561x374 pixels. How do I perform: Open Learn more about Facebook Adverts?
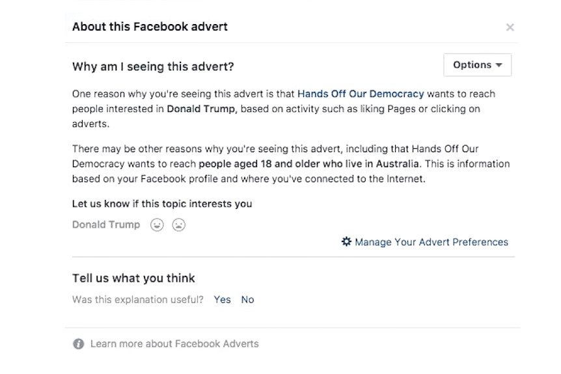click(174, 343)
